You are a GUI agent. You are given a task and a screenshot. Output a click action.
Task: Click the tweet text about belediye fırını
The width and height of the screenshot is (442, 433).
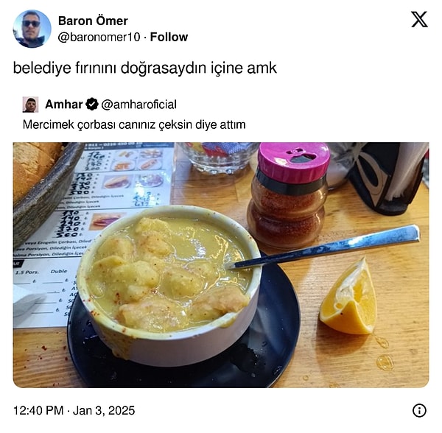click(x=145, y=68)
